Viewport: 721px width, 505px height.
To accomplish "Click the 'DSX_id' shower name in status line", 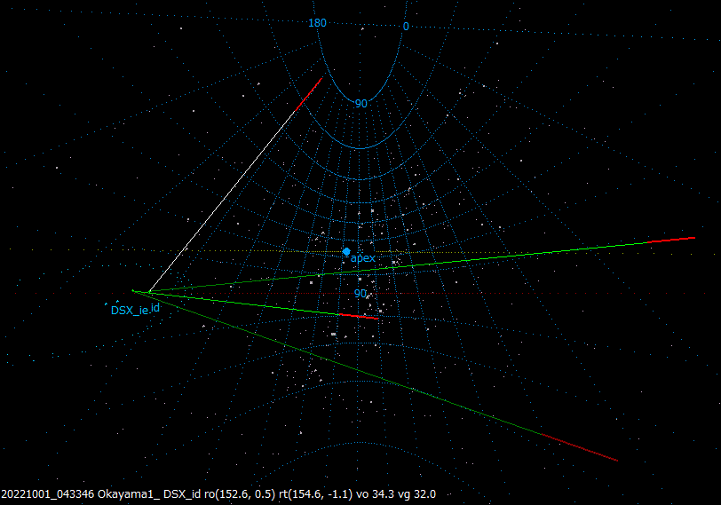I will [182, 494].
